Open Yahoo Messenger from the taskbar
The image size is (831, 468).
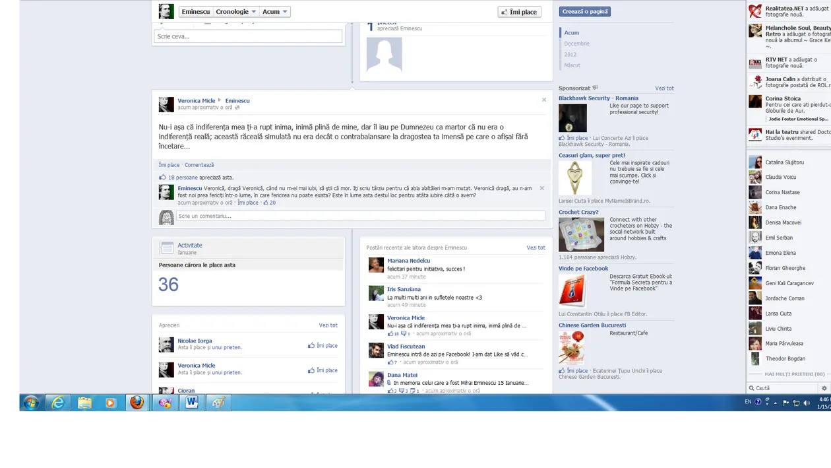click(x=164, y=403)
